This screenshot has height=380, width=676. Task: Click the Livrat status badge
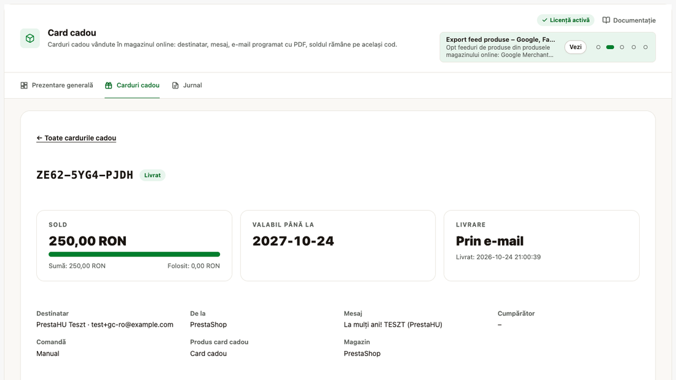coord(152,176)
